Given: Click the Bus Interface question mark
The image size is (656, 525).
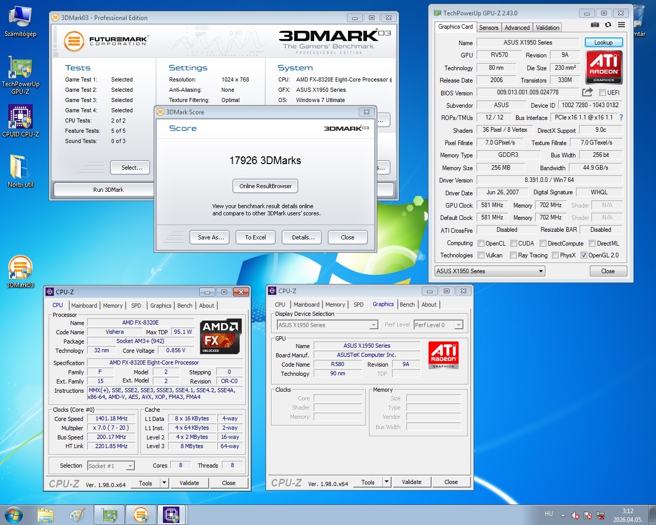Looking at the screenshot, I should tap(621, 117).
